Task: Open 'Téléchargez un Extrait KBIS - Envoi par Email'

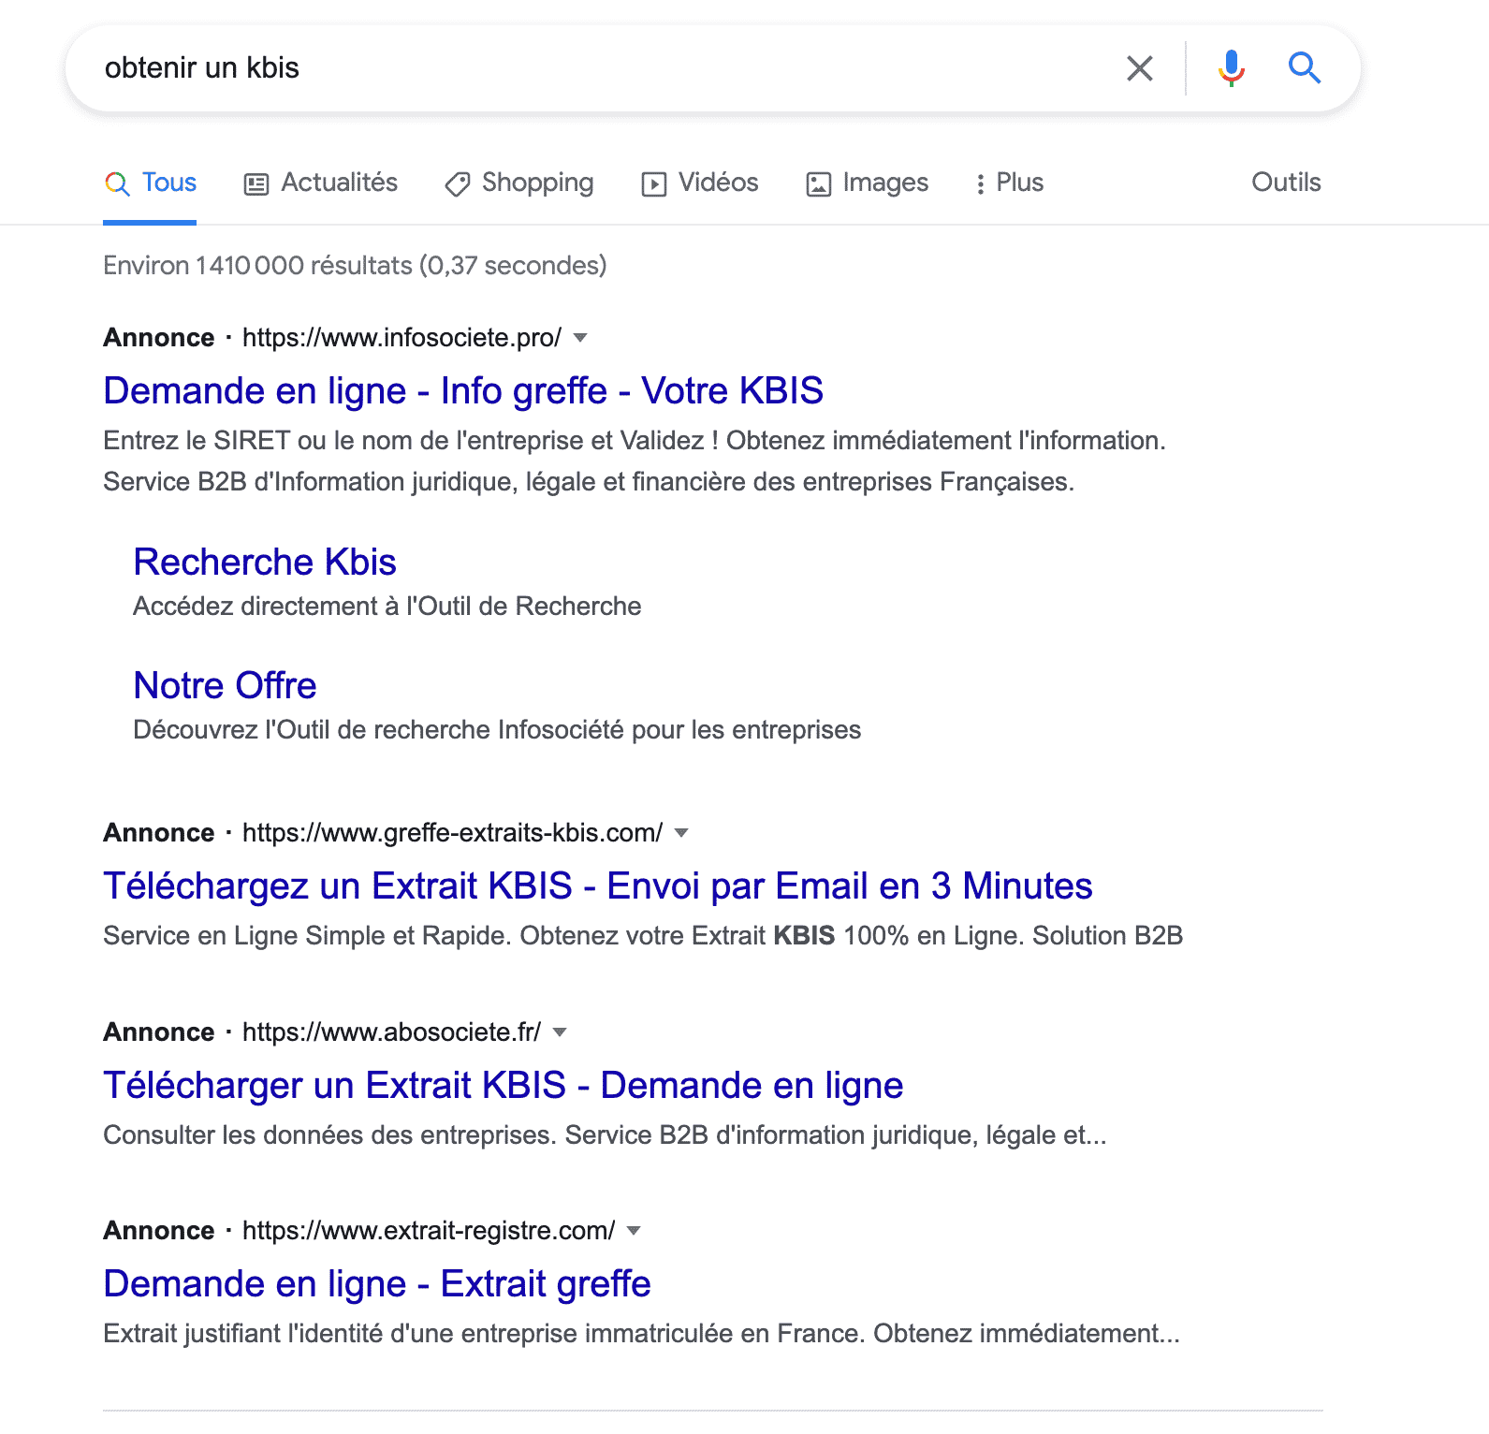Action: click(x=598, y=886)
